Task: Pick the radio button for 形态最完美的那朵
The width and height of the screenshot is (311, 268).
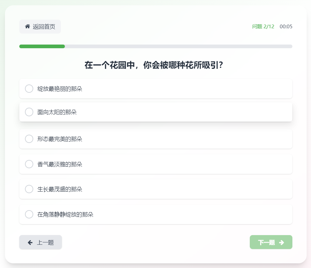Action: tap(29, 139)
